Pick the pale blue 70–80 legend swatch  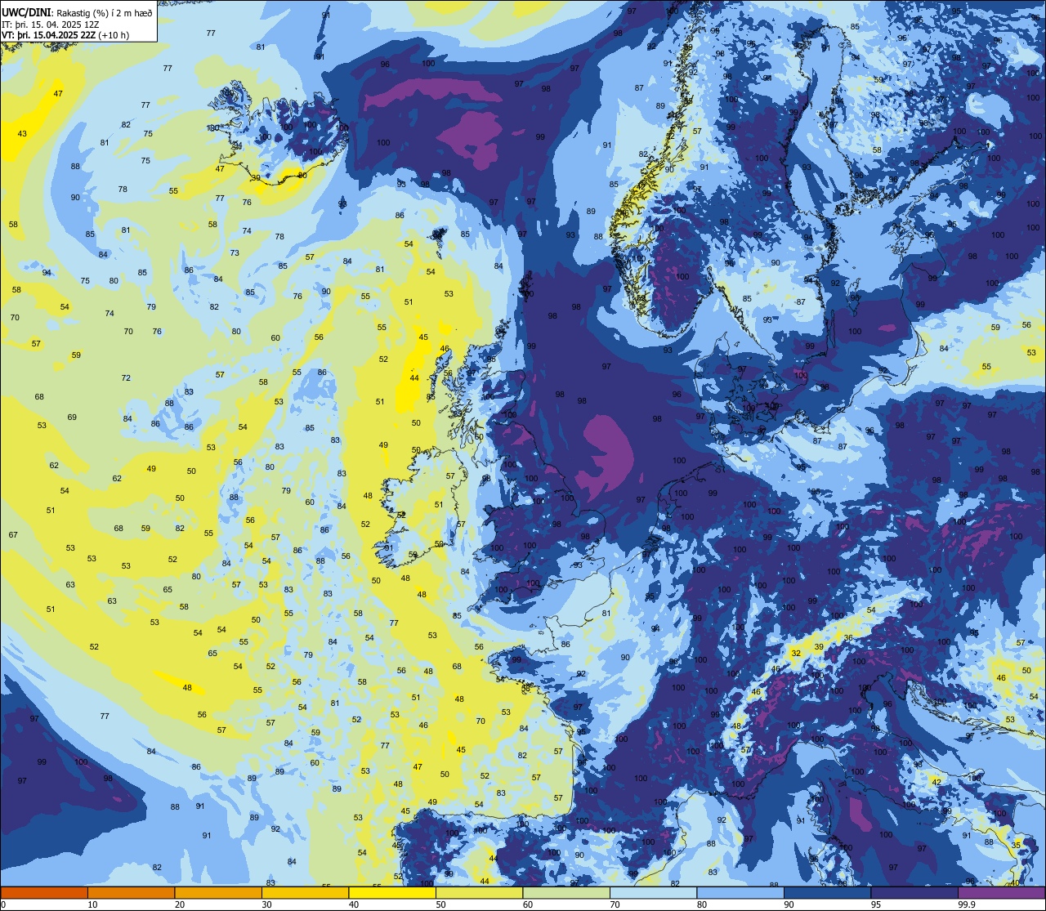tap(653, 892)
